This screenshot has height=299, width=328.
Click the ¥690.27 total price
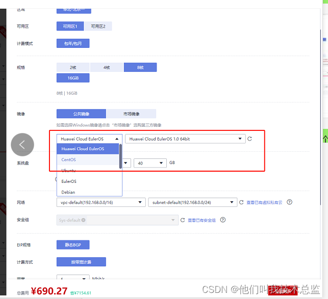49,291
